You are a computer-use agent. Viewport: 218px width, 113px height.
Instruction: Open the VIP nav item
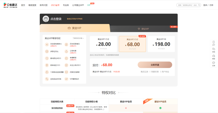pos(89,5)
